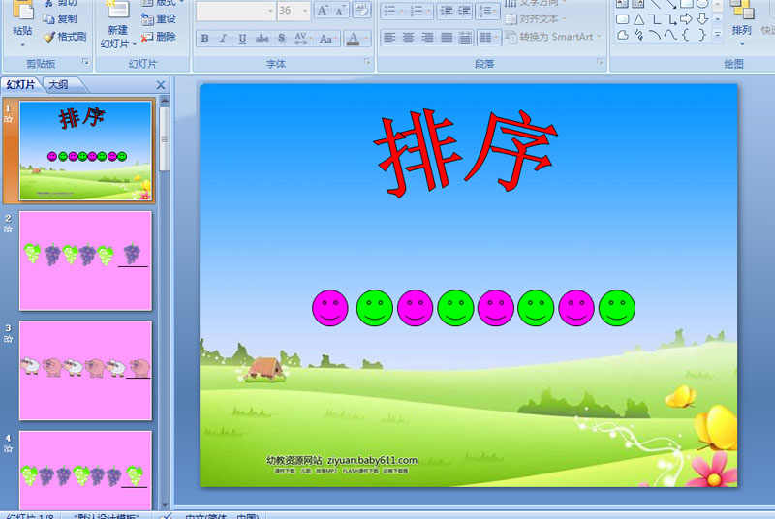
Task: Select slide 2 thumbnail with grapes
Action: click(85, 261)
